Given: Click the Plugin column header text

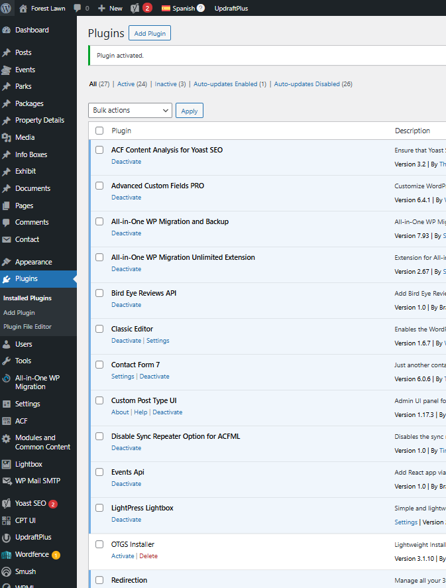Looking at the screenshot, I should (x=121, y=131).
